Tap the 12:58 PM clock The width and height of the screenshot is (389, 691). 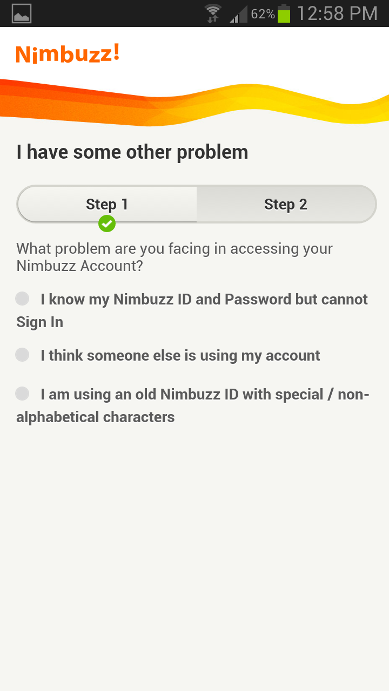click(337, 13)
